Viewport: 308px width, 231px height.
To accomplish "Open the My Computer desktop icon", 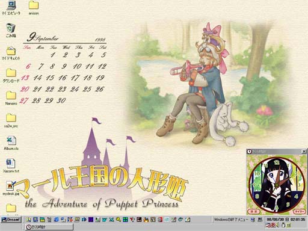I will [x=11, y=8].
